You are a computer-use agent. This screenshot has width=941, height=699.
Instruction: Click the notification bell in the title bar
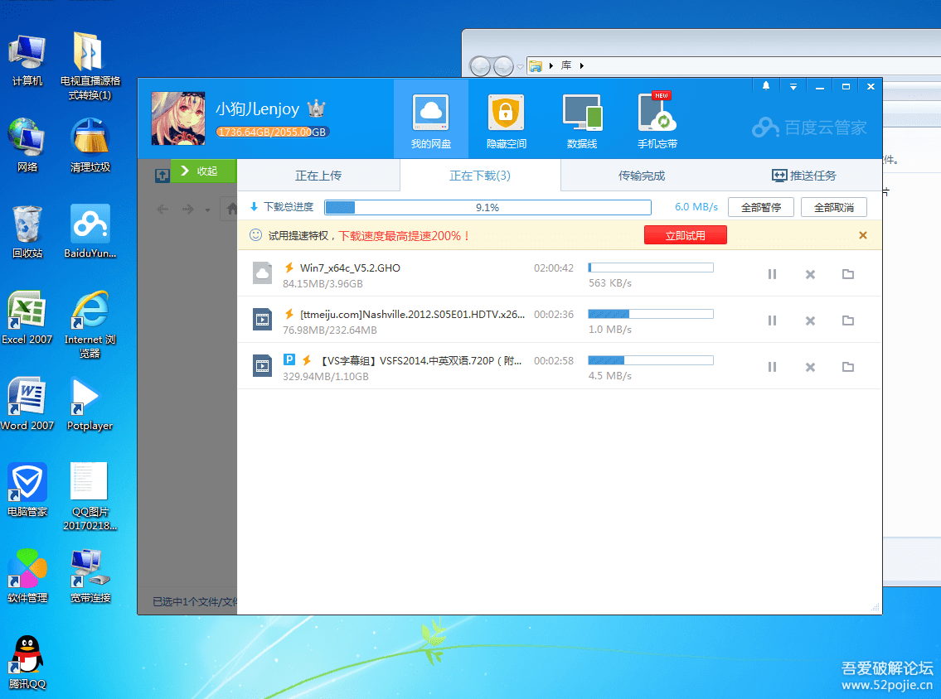(x=766, y=86)
